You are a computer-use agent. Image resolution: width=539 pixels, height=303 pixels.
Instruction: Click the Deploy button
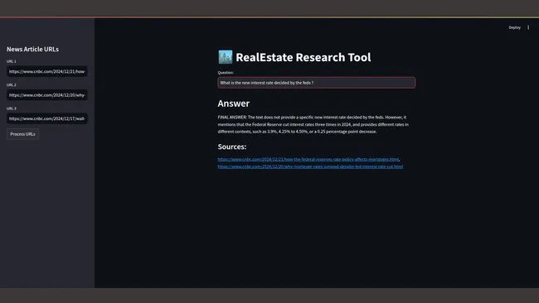[x=515, y=27]
